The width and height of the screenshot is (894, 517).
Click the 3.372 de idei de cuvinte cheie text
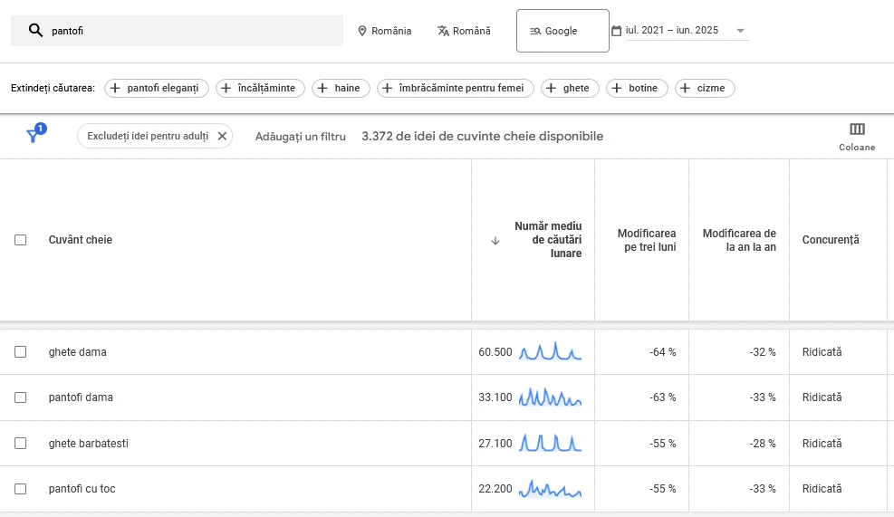pyautogui.click(x=483, y=136)
